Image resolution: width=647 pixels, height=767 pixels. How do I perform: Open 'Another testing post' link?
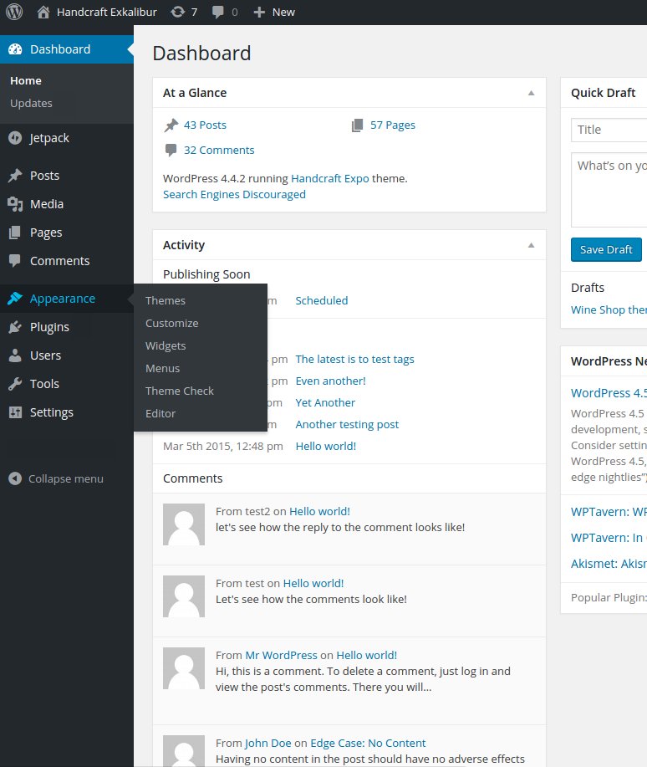(x=347, y=424)
